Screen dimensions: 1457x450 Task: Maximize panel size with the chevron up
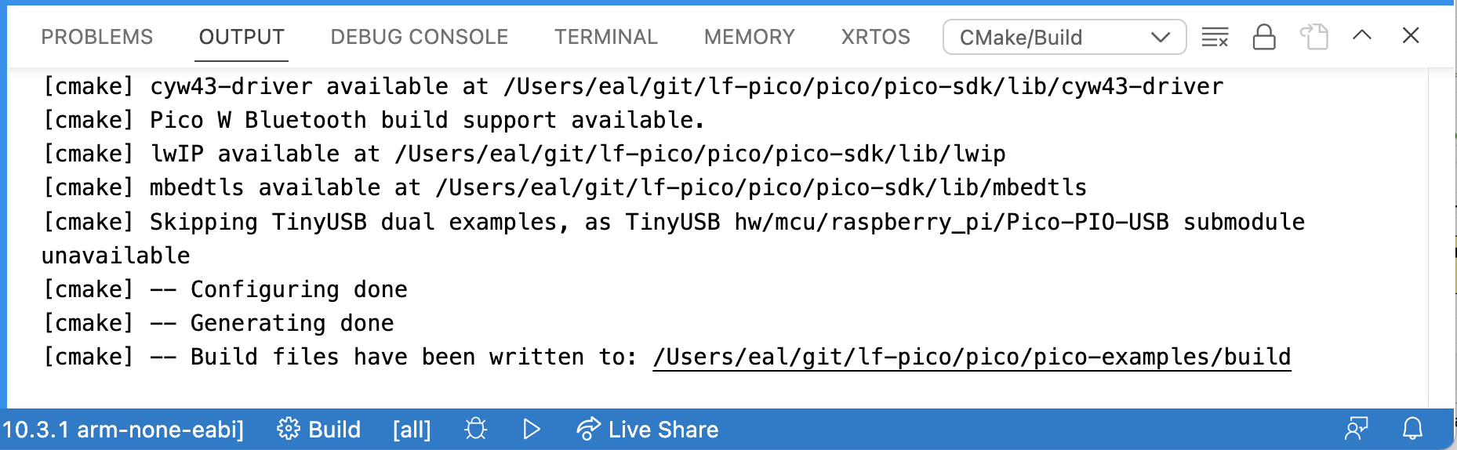coord(1362,35)
